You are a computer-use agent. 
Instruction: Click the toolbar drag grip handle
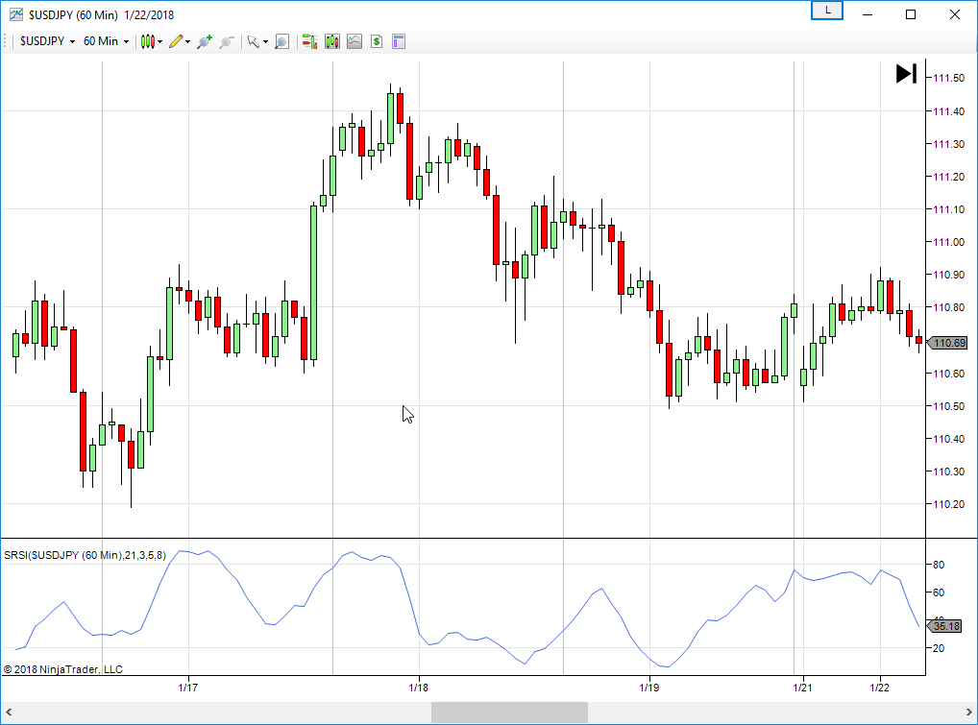(6, 41)
